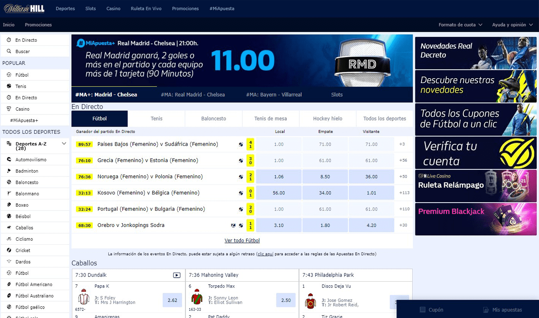Bet on Torpedo Max at 2.50
The width and height of the screenshot is (539, 318).
point(286,300)
